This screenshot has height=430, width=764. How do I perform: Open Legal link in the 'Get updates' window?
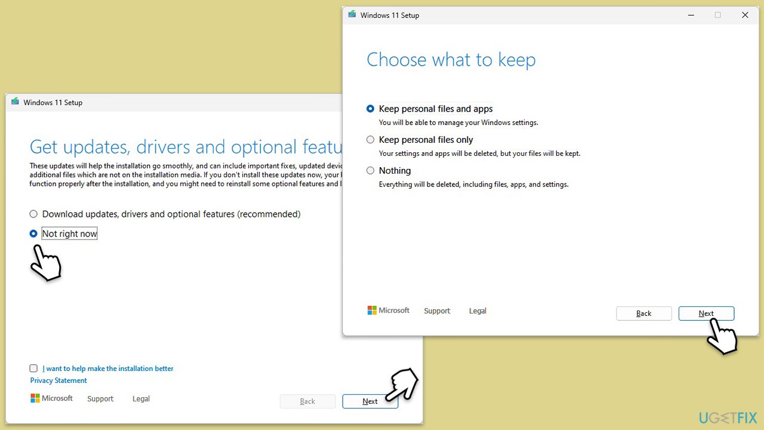pyautogui.click(x=141, y=399)
